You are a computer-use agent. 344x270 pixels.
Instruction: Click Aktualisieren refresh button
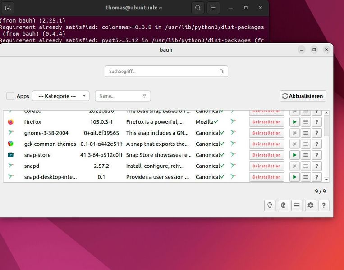point(303,96)
